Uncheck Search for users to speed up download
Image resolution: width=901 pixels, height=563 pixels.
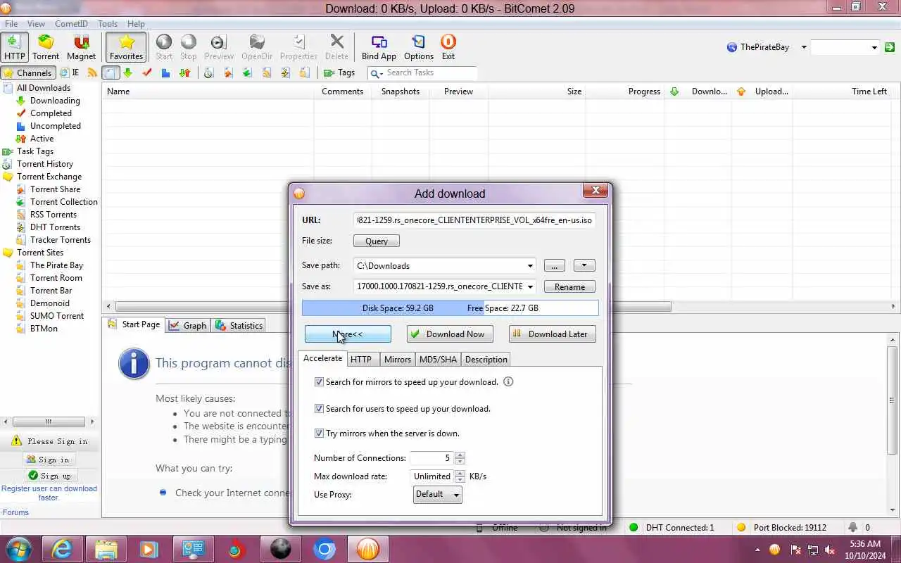click(x=319, y=408)
